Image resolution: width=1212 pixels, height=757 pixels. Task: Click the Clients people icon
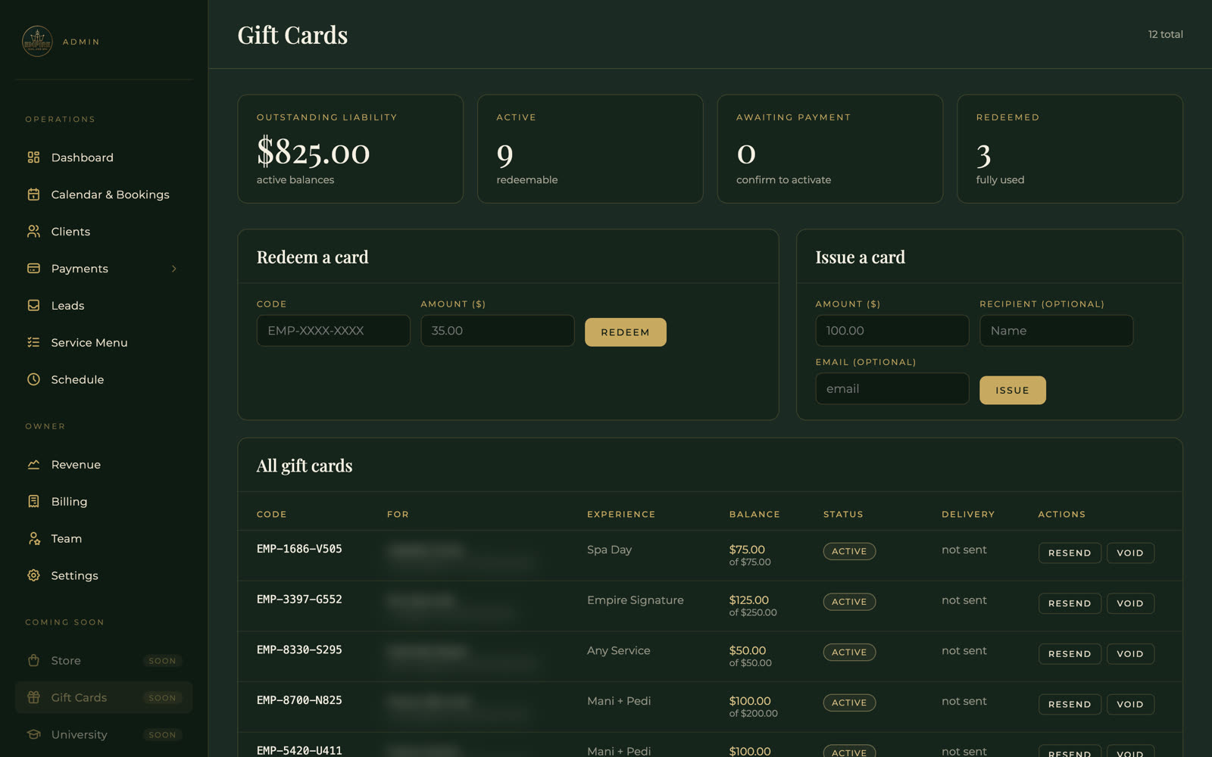33,232
